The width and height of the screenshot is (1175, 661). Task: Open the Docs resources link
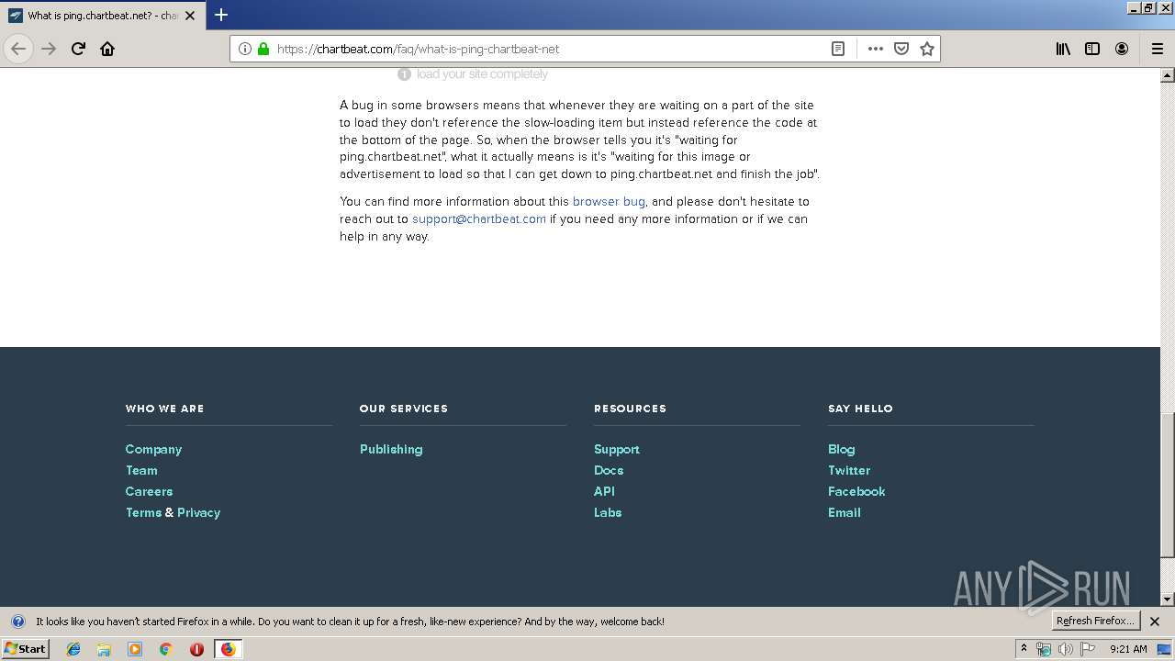[609, 470]
